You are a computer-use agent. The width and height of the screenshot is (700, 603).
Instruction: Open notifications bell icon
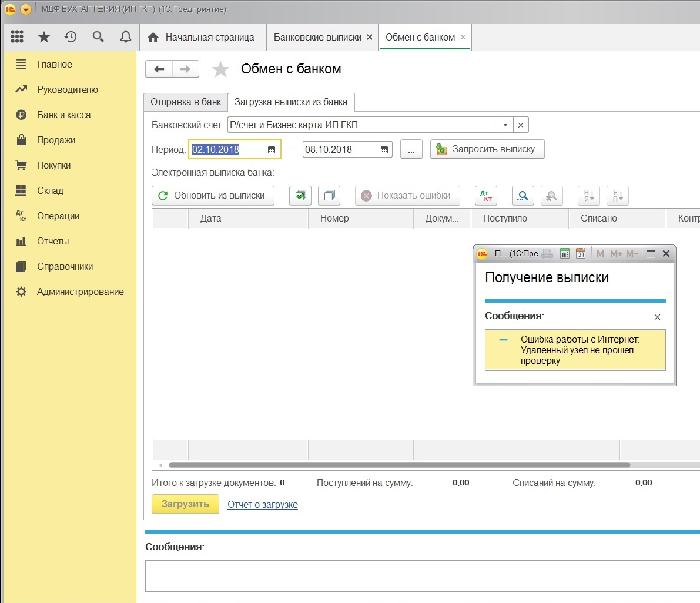pos(125,37)
